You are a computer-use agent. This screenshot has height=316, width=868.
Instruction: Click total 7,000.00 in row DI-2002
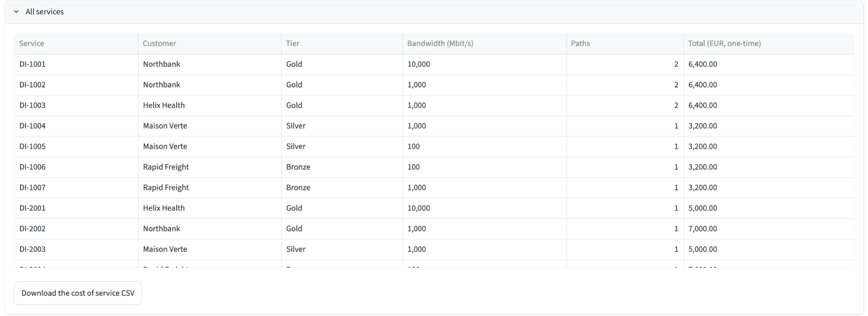click(768, 228)
